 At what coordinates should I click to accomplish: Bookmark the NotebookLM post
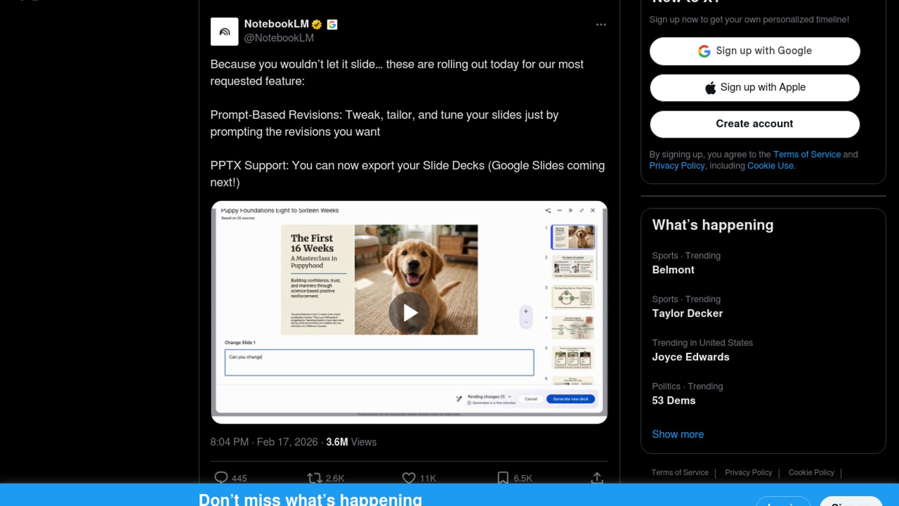tap(502, 477)
